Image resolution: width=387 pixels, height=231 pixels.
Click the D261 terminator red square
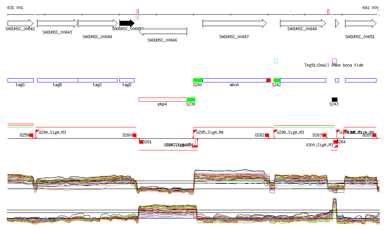141,141
